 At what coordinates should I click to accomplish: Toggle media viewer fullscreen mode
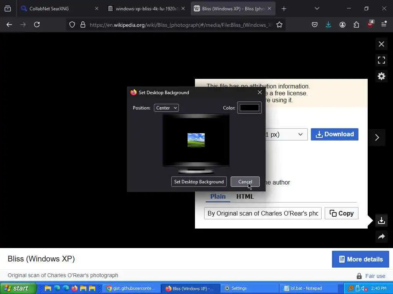click(381, 60)
